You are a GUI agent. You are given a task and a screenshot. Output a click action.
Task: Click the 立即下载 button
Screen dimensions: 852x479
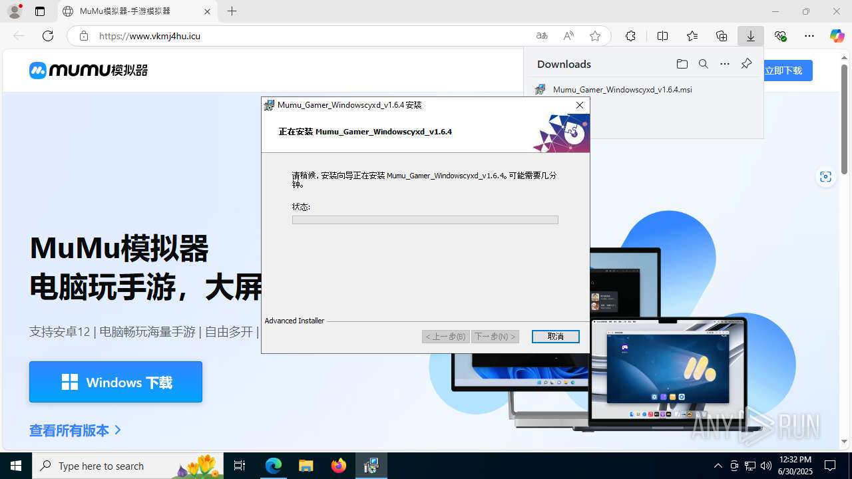(x=784, y=71)
